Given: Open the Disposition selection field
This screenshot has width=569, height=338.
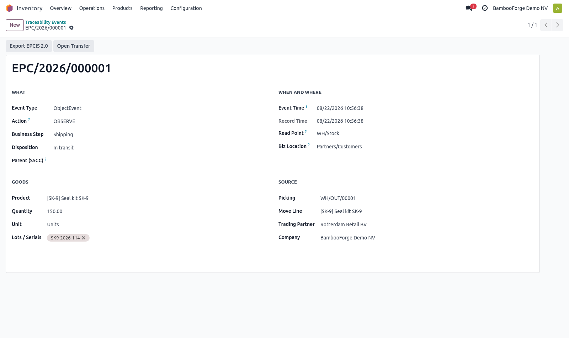Looking at the screenshot, I should point(160,148).
